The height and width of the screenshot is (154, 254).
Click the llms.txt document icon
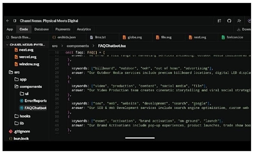92,37
